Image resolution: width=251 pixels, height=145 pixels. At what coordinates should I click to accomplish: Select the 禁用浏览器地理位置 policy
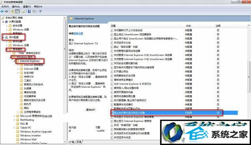[125, 96]
